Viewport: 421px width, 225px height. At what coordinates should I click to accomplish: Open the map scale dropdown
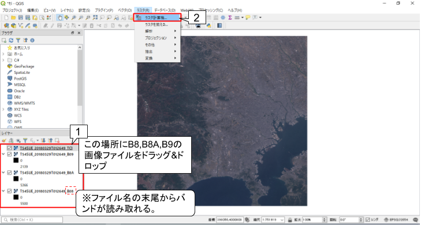(282, 219)
